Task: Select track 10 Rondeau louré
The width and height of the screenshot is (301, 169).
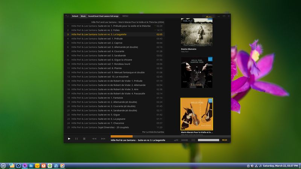Action: tap(115, 64)
